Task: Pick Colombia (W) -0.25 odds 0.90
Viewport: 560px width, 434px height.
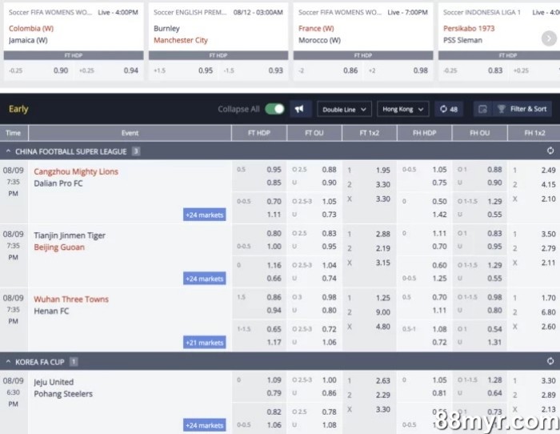Action: pos(38,70)
